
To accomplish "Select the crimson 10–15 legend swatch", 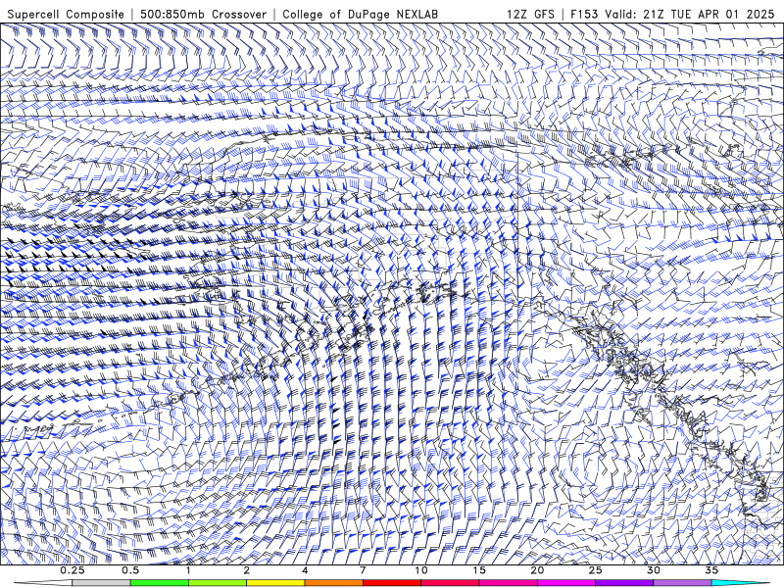I will pyautogui.click(x=450, y=583).
